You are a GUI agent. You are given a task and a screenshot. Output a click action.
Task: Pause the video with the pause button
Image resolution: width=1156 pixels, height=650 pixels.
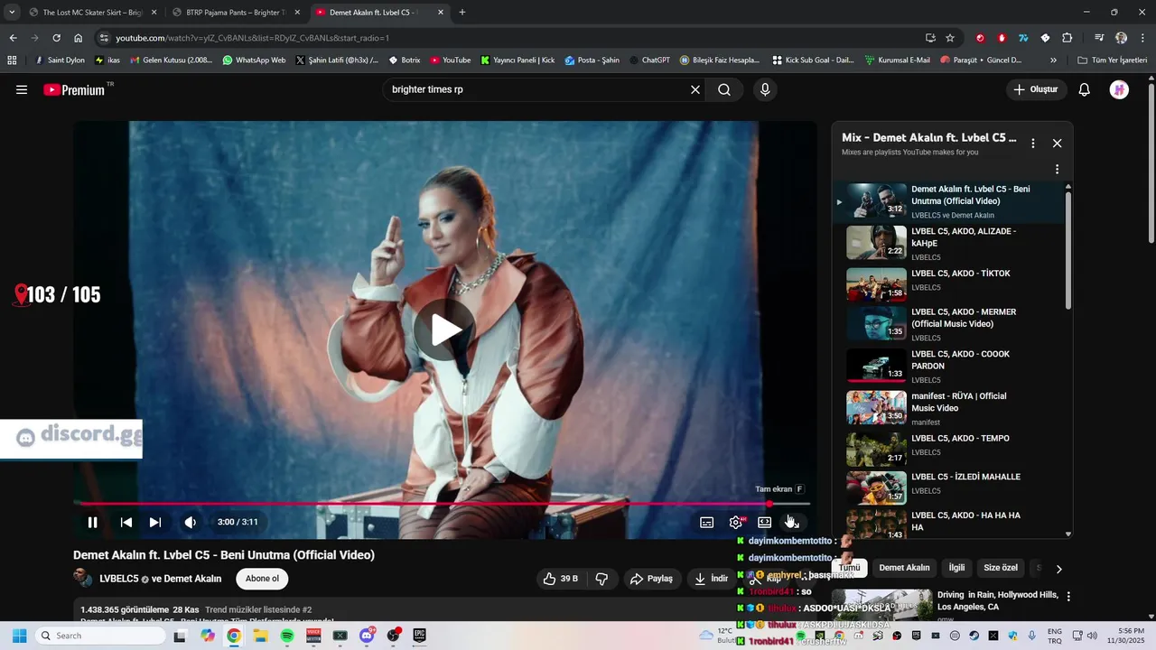[x=92, y=522]
